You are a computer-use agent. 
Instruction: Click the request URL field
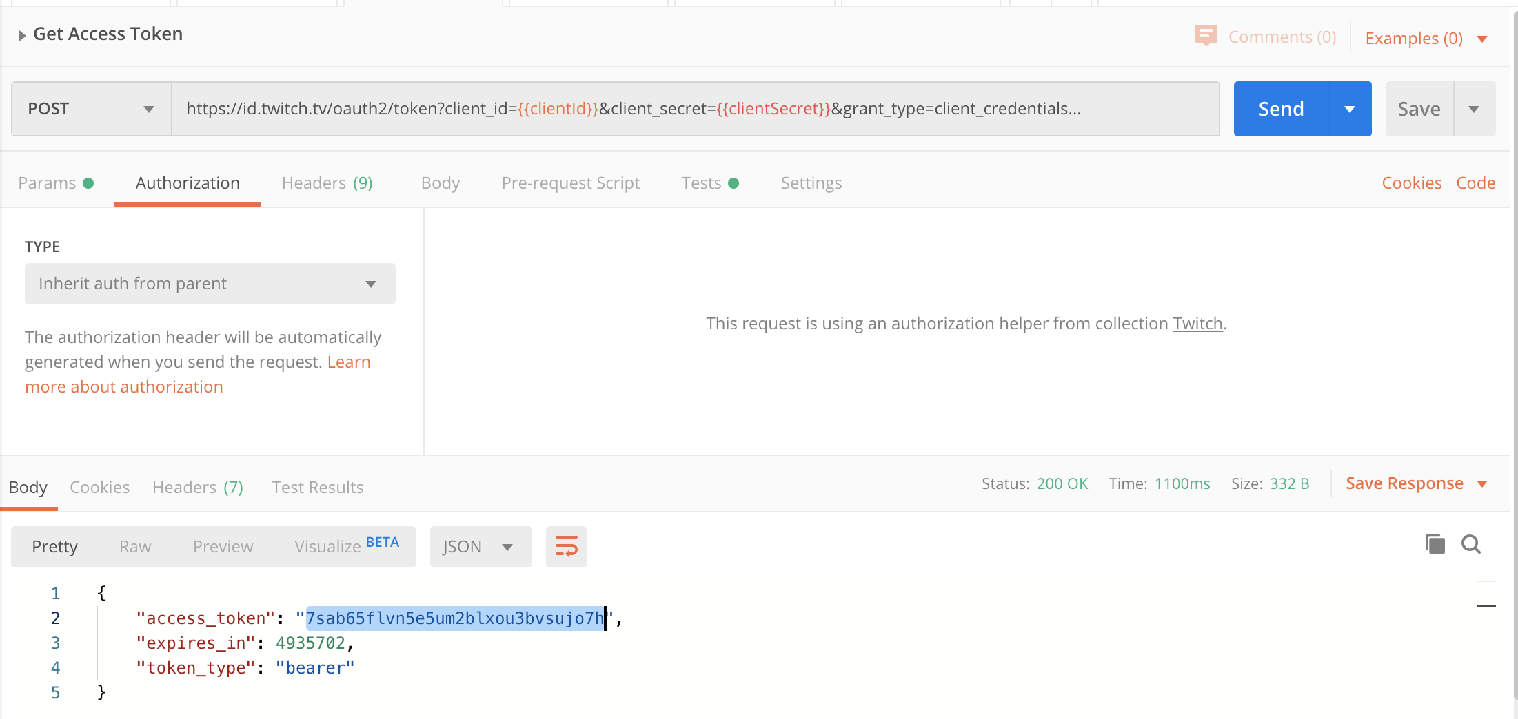tap(620, 108)
